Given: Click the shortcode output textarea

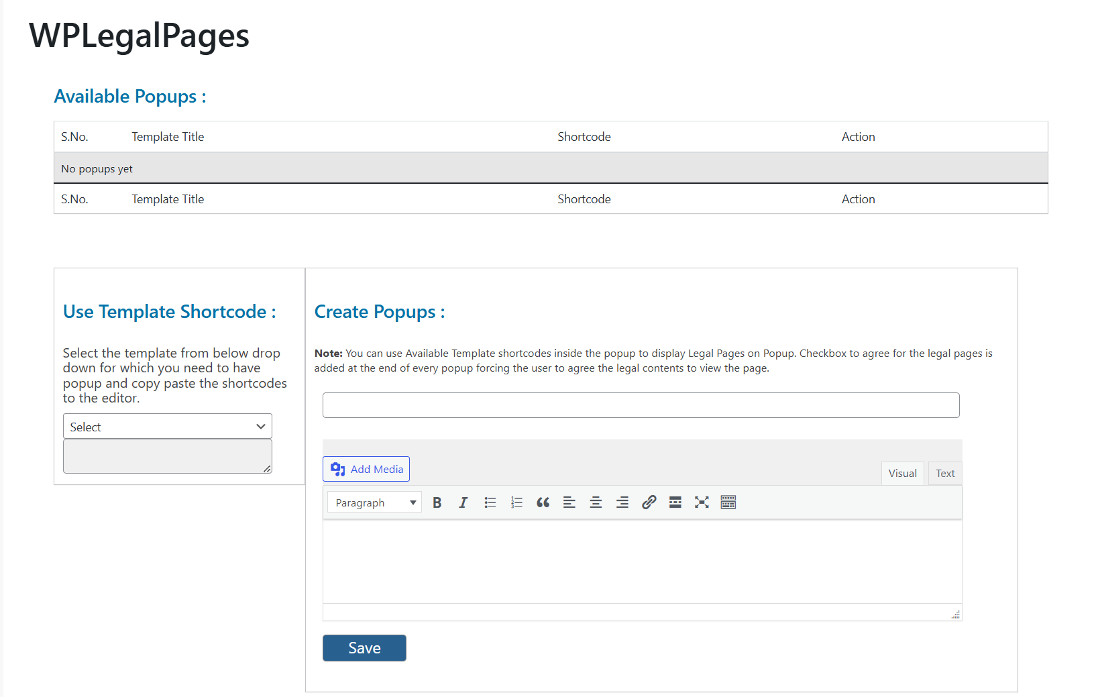Looking at the screenshot, I should click(x=168, y=456).
